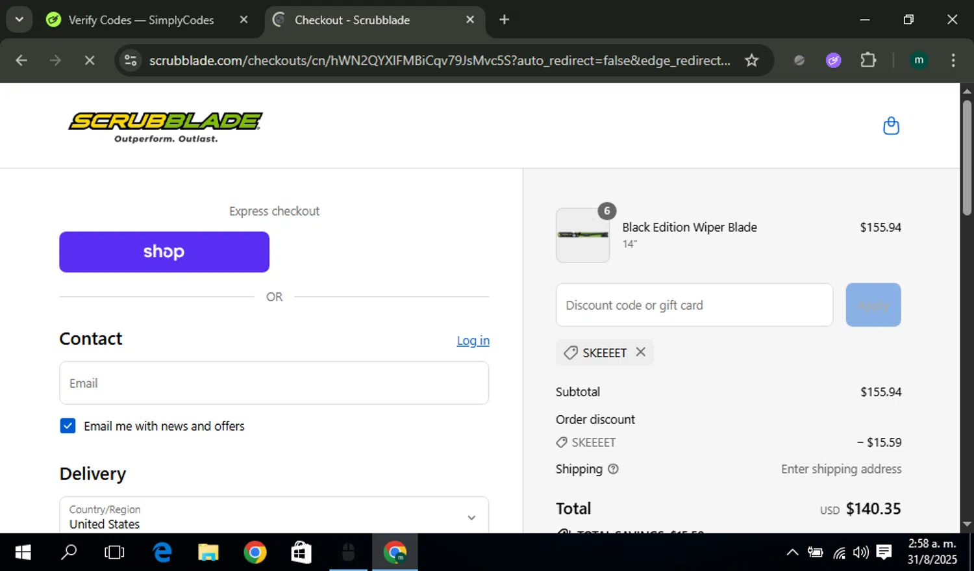The image size is (974, 571).
Task: Open the cart bag icon
Action: click(891, 125)
